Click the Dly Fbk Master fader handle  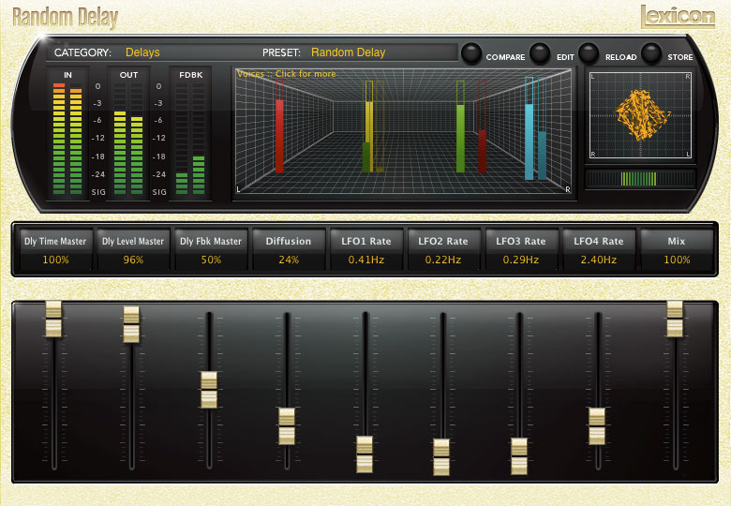pos(209,389)
